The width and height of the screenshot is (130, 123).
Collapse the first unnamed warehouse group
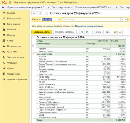(x=33, y=46)
